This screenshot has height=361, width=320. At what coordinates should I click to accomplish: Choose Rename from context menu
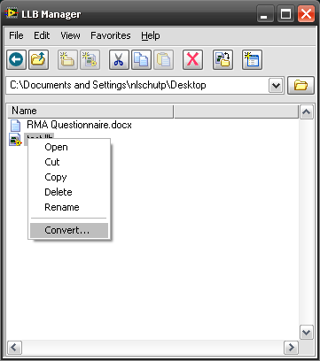pyautogui.click(x=68, y=207)
